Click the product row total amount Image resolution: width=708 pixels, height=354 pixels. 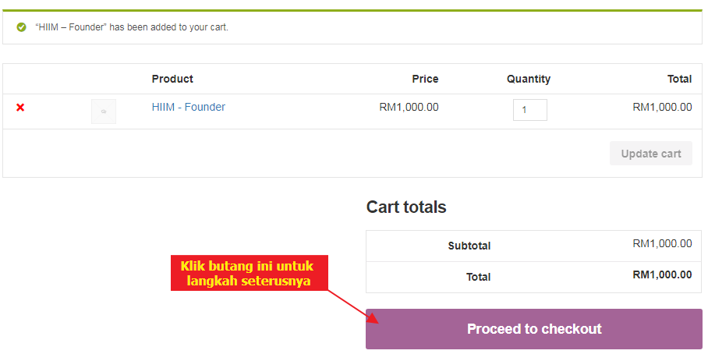[x=661, y=107]
